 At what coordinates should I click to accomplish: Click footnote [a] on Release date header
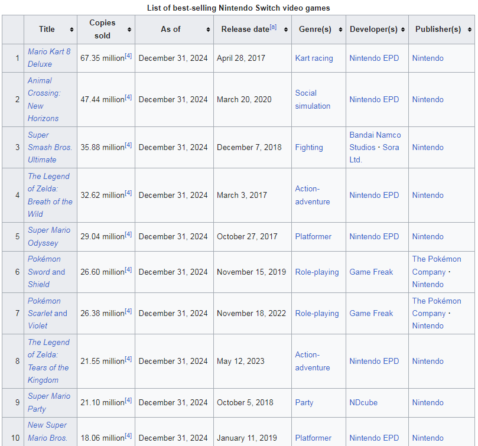pyautogui.click(x=273, y=27)
